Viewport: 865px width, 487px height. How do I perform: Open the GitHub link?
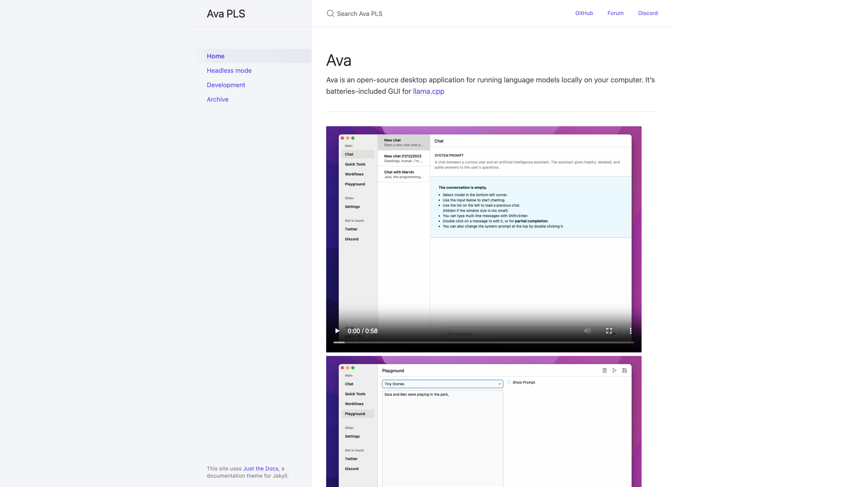click(584, 13)
